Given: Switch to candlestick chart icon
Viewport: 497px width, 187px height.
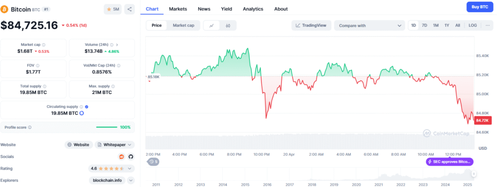Looking at the screenshot, I should [228, 26].
